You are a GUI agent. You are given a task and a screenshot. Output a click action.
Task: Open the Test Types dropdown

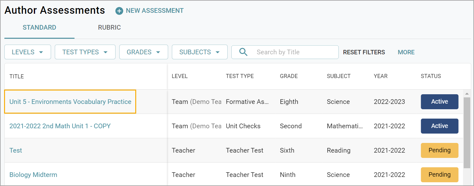[x=85, y=52]
